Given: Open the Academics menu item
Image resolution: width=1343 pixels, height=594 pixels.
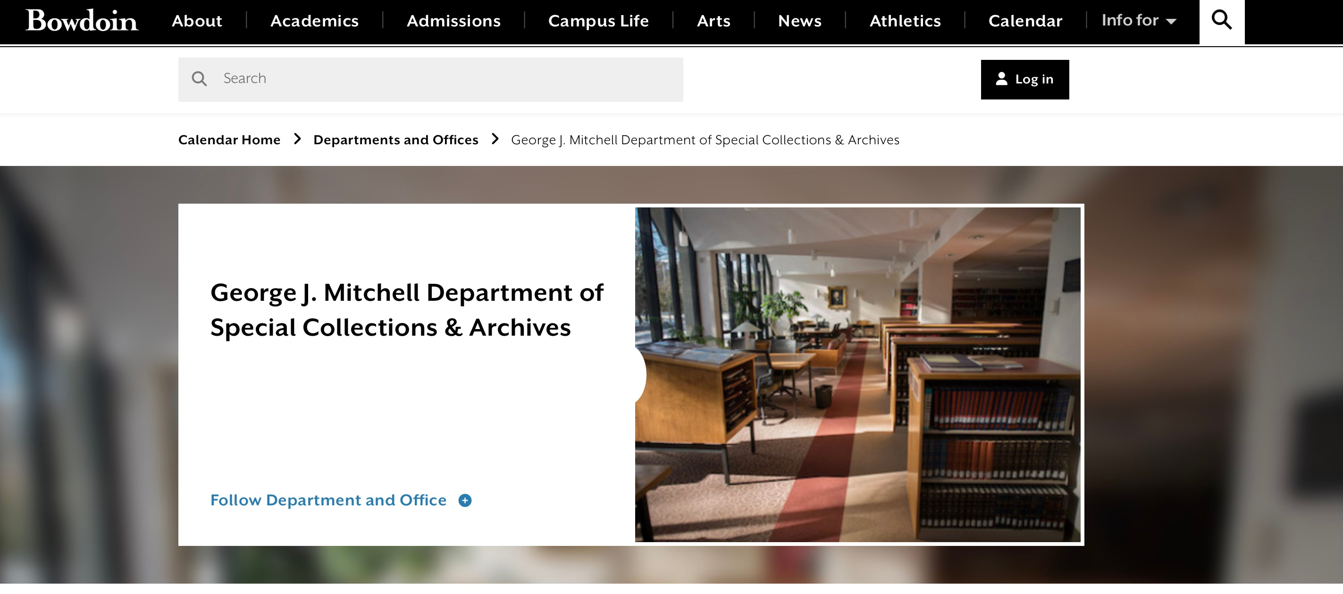Looking at the screenshot, I should tap(314, 21).
